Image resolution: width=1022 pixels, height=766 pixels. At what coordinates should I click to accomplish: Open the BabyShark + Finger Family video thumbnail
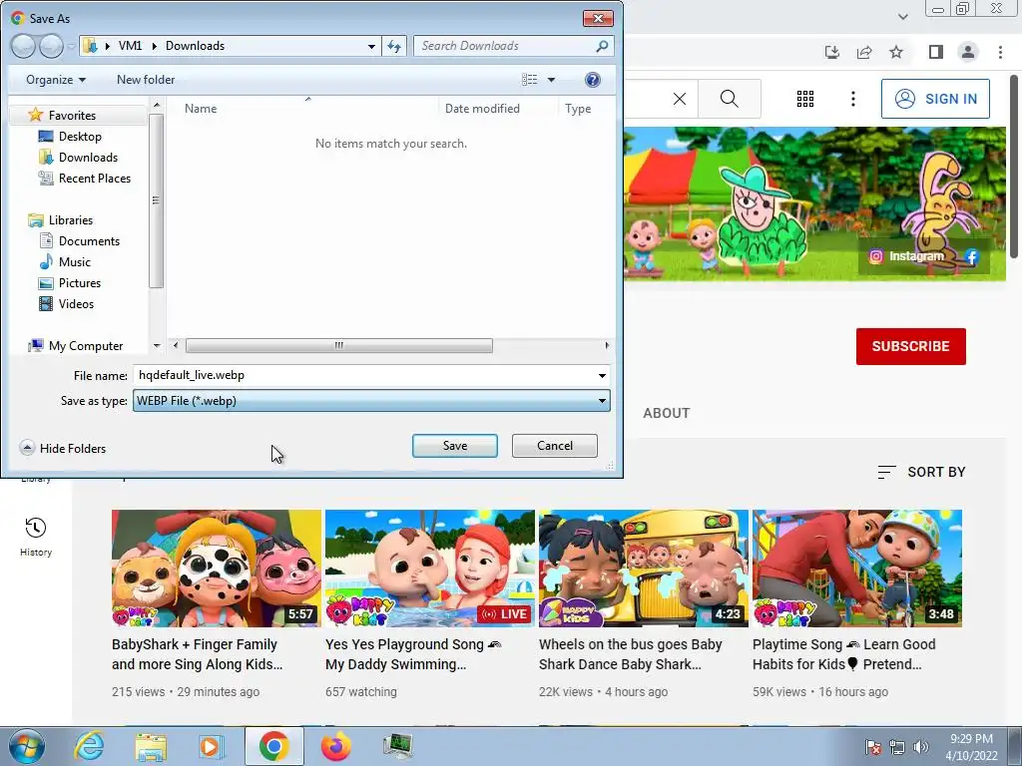click(217, 569)
